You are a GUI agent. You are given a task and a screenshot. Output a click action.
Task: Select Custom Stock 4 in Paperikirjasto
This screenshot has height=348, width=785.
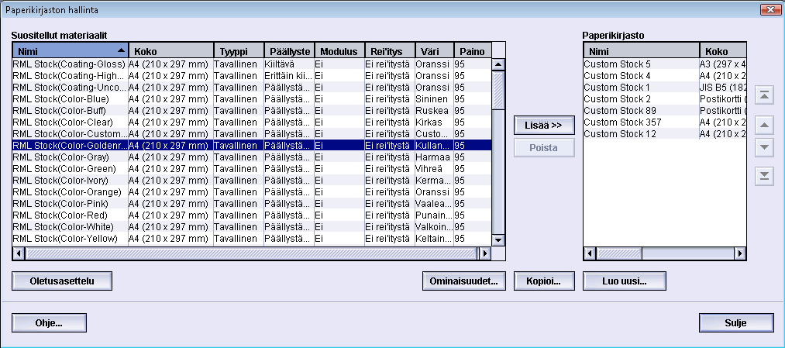(665, 76)
